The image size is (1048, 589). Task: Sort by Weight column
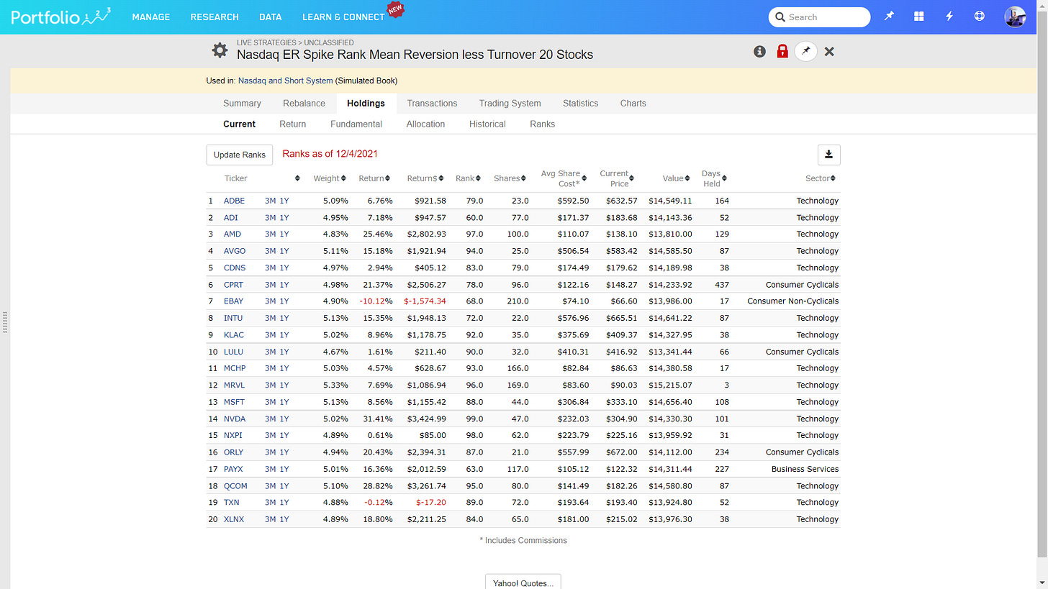330,178
